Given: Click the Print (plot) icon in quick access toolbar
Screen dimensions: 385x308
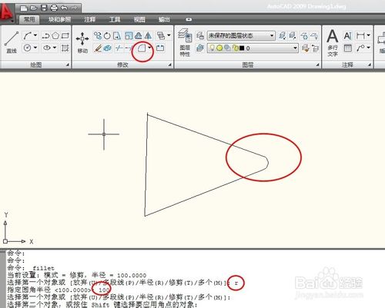Looking at the screenshot, I should (x=54, y=8).
